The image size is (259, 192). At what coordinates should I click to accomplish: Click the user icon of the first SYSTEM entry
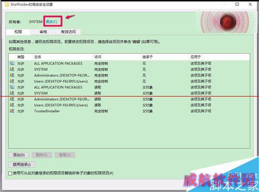tap(12, 69)
